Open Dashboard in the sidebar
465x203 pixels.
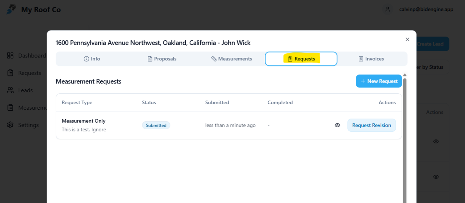point(27,55)
